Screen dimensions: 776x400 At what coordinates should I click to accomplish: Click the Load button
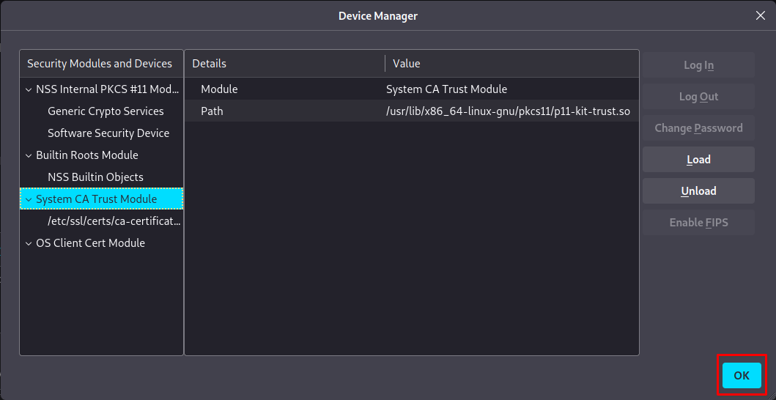(698, 160)
